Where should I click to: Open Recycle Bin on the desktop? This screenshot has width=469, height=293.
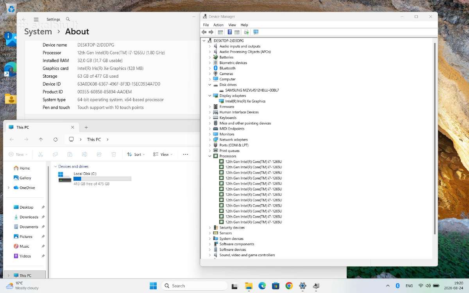11,12
